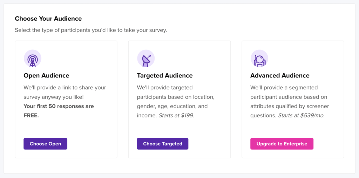Select the Advanced Audience card
The height and width of the screenshot is (178, 359).
(x=293, y=100)
